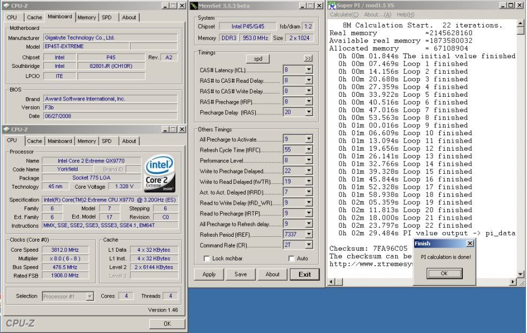Screen dimensions: 527x333
Task: Click the Model field showing EP45T-EXTREME
Action: pyautogui.click(x=86, y=47)
